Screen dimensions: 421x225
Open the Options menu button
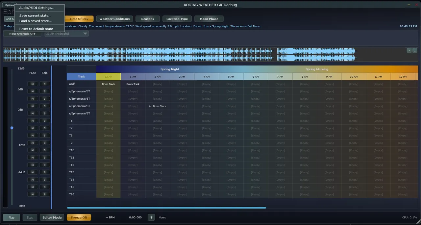(x=9, y=5)
